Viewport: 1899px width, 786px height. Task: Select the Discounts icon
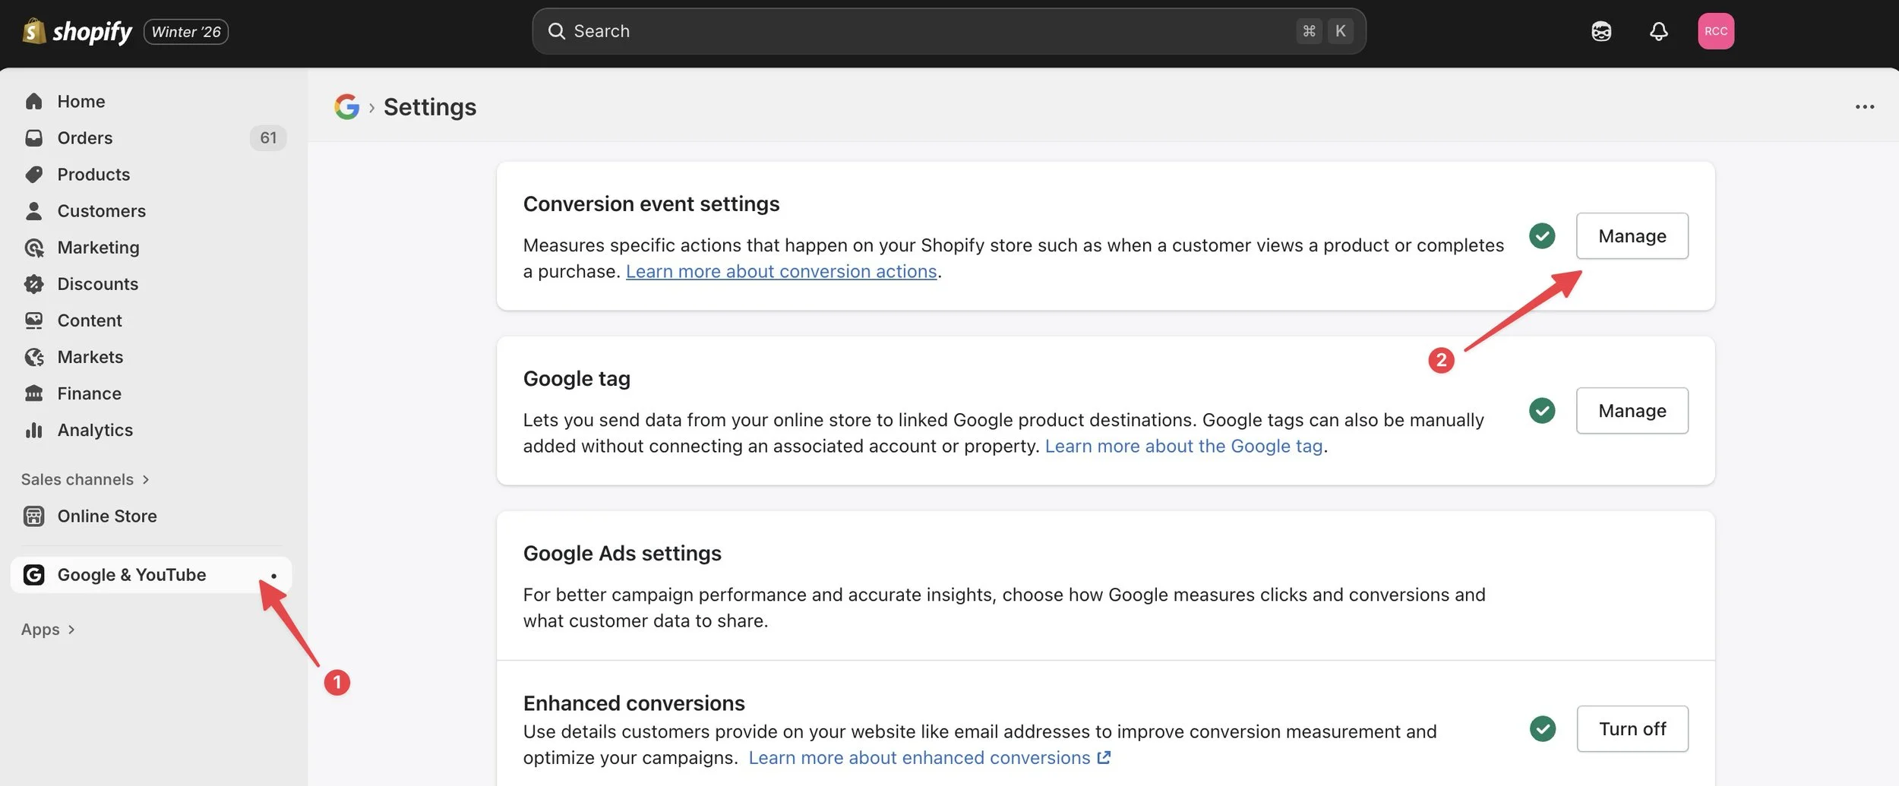(x=34, y=283)
